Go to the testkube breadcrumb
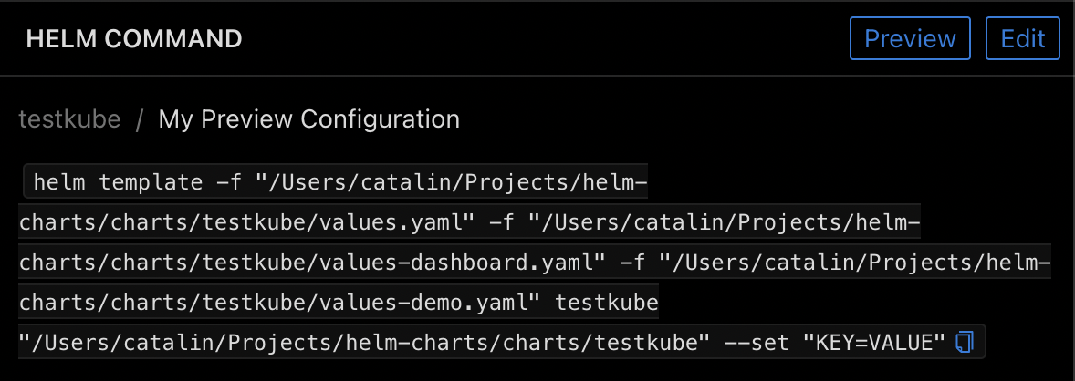The height and width of the screenshot is (381, 1075). tap(69, 119)
